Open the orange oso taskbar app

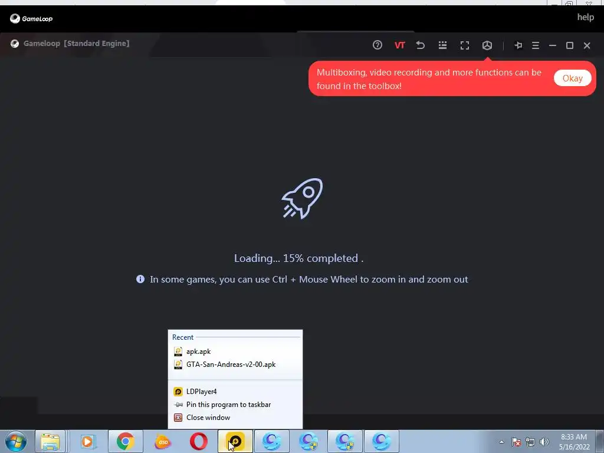coord(163,441)
